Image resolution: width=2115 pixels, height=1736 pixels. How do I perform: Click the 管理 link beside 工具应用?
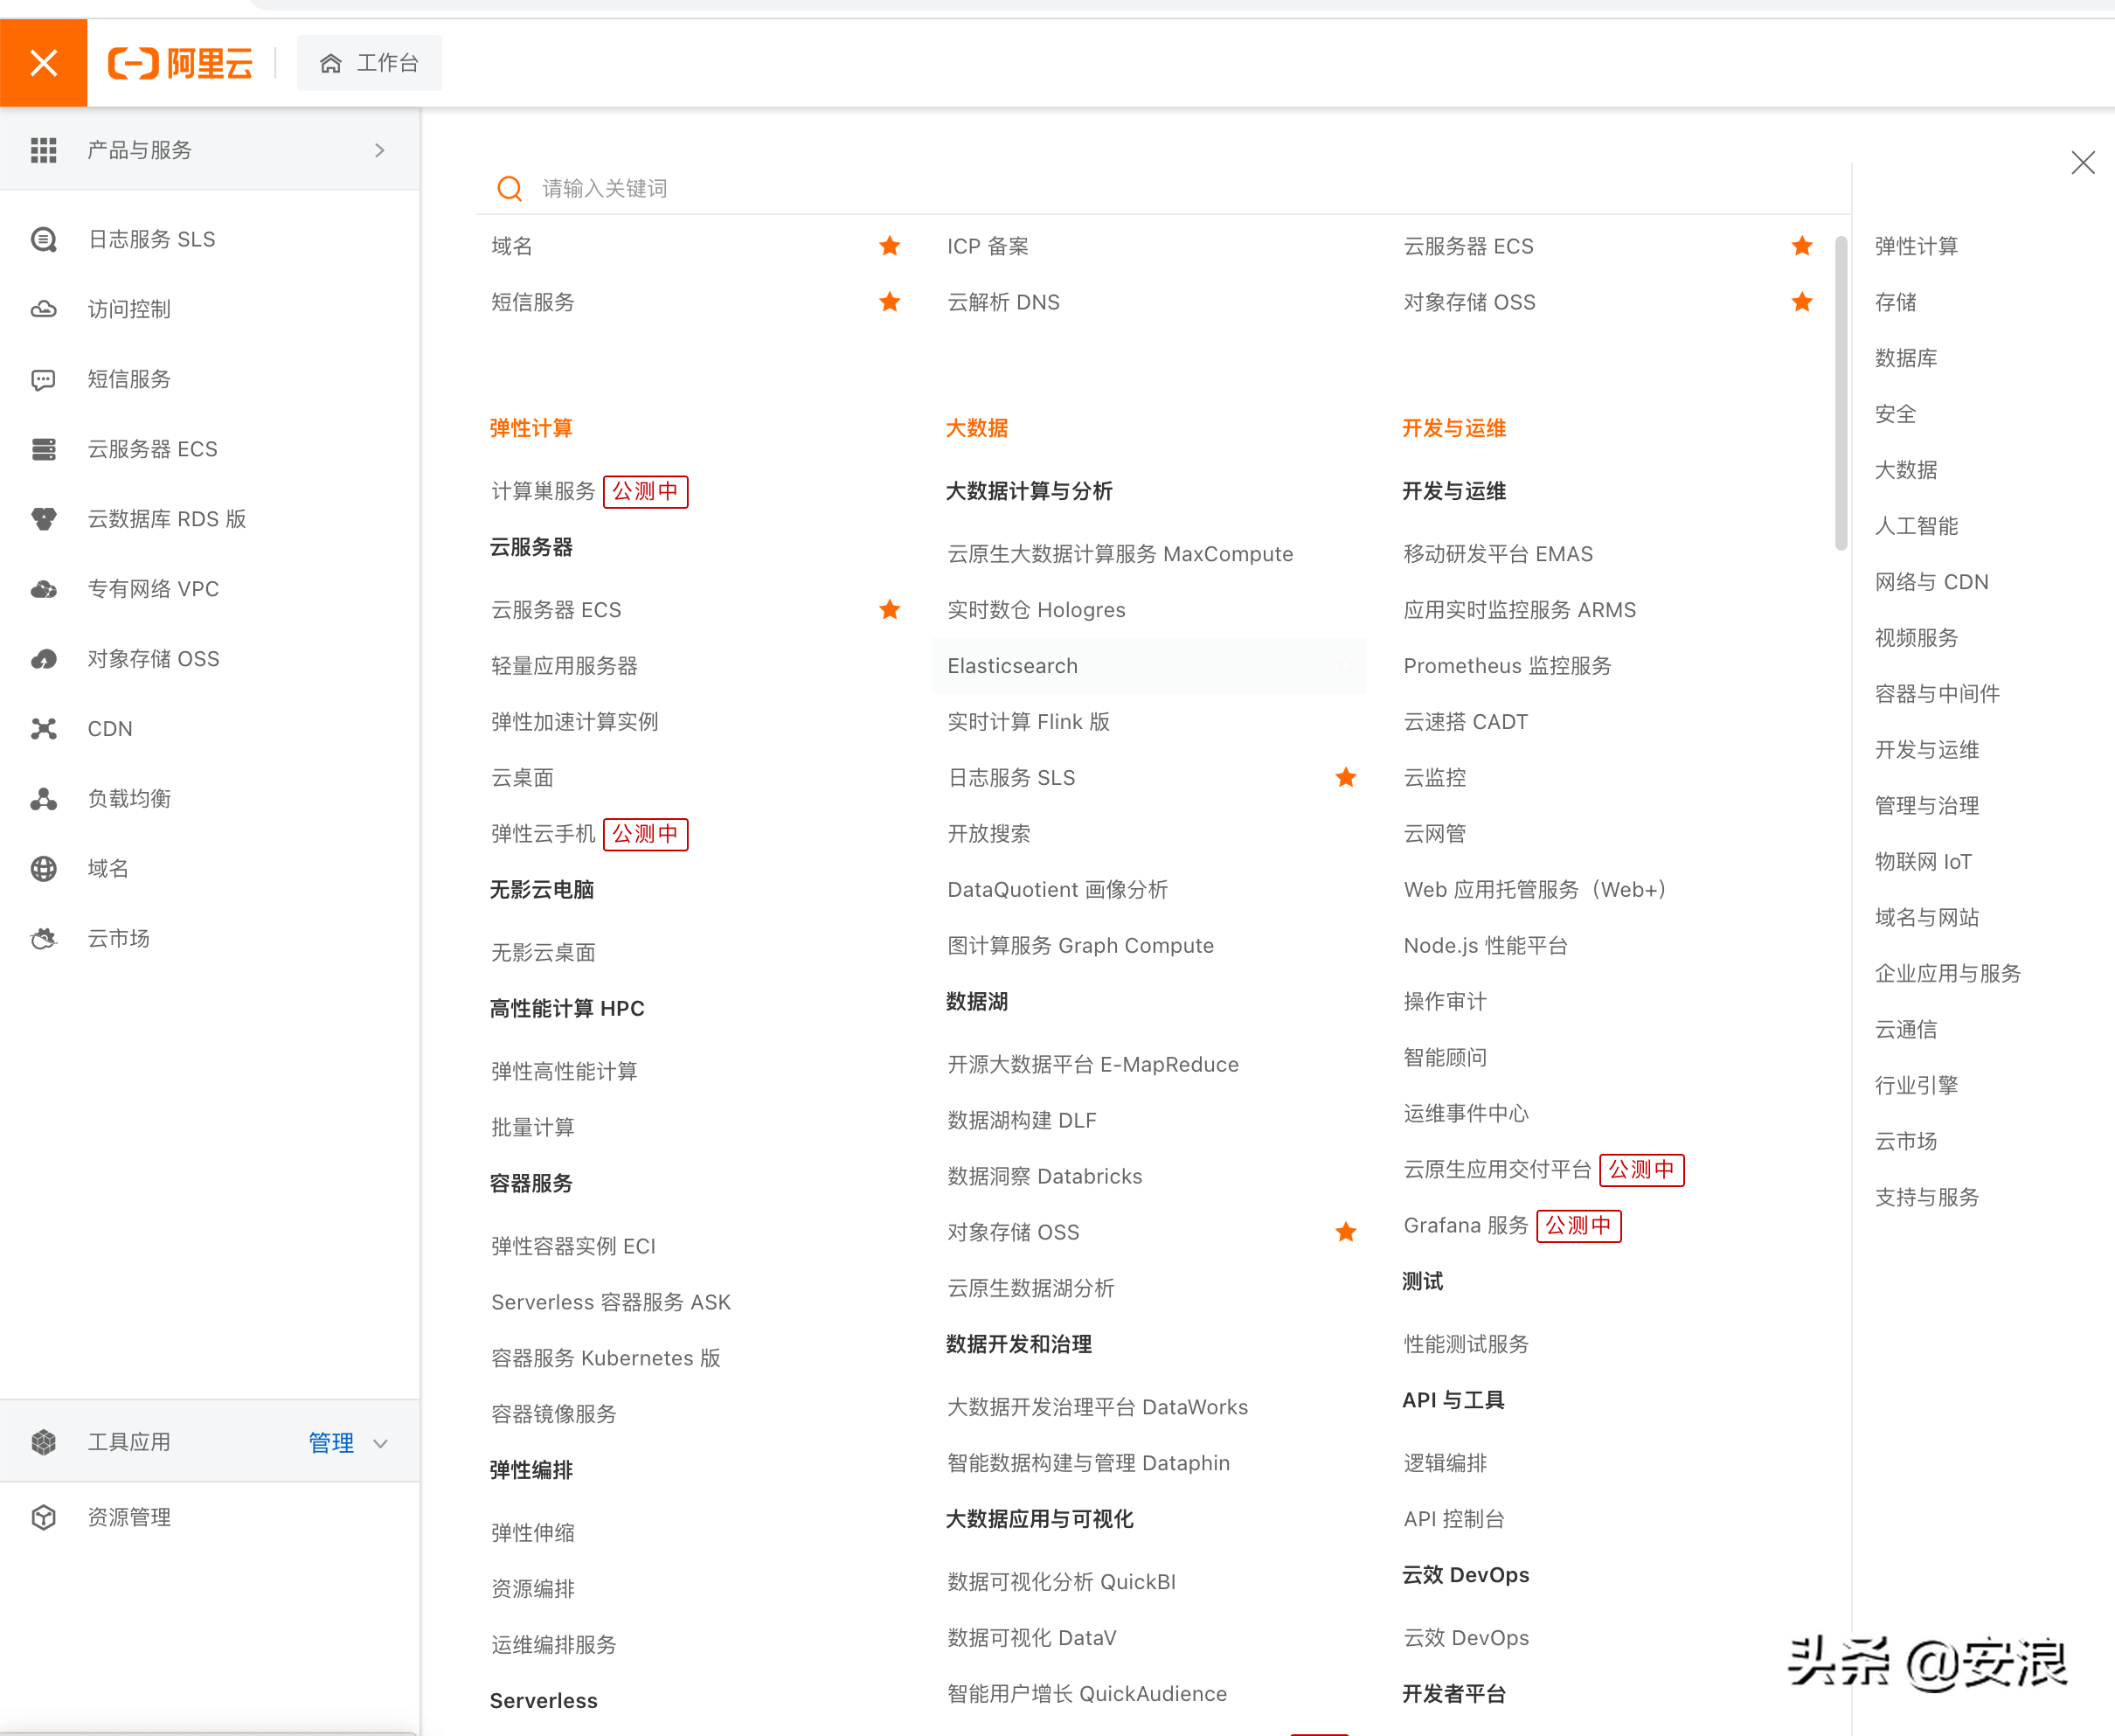(x=331, y=1443)
